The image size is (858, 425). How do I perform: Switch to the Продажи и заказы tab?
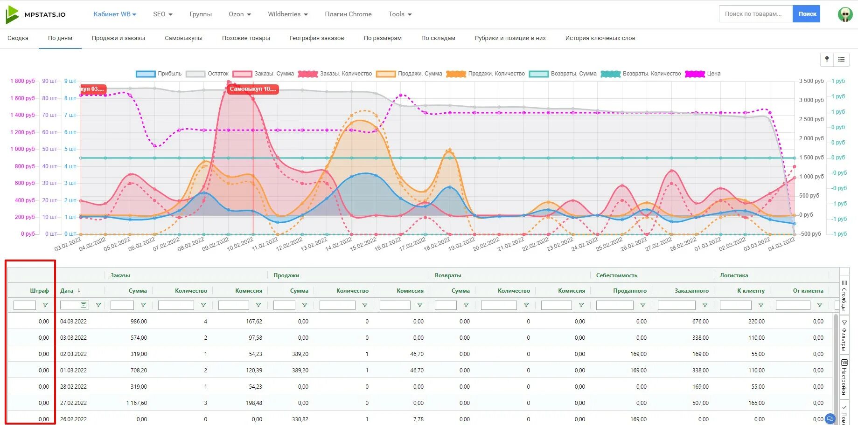click(119, 38)
